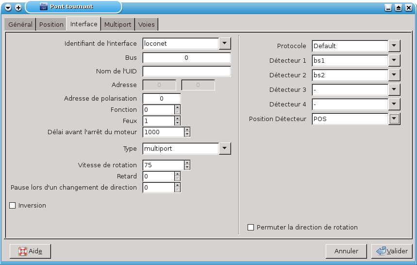
Task: Open the Identifiant de l'interface dropdown
Action: coord(224,43)
